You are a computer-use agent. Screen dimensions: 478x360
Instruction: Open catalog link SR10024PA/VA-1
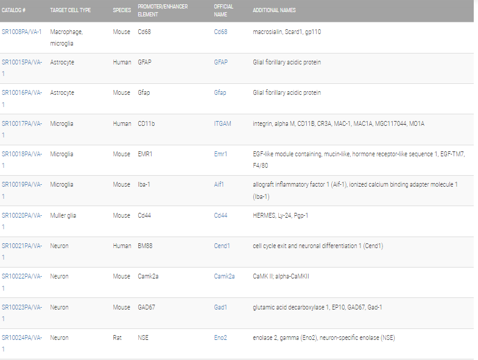22,343
